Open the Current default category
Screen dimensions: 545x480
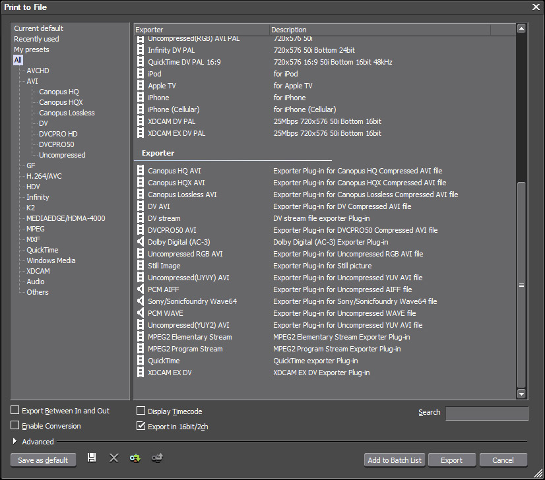point(38,28)
